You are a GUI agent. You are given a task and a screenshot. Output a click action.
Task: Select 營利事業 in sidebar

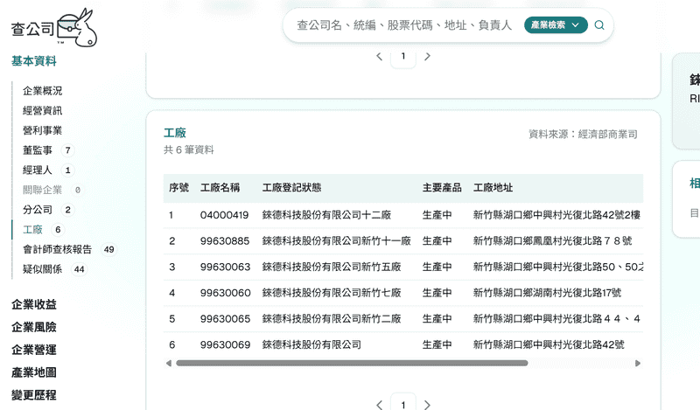pos(42,130)
